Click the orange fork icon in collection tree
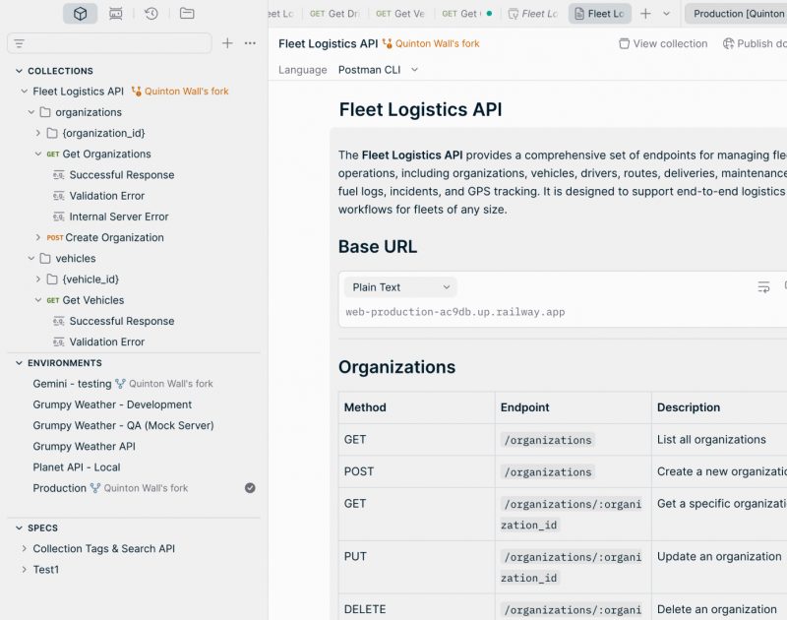The height and width of the screenshot is (620, 787). click(136, 92)
